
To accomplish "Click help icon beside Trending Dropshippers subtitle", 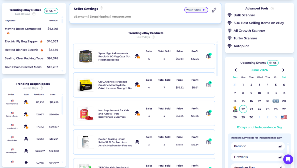I will (x=41, y=88).
